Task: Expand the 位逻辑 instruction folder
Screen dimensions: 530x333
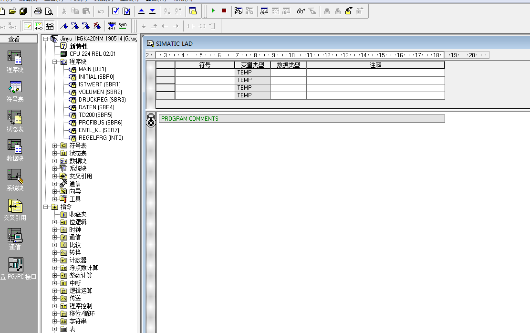Action: click(x=54, y=222)
